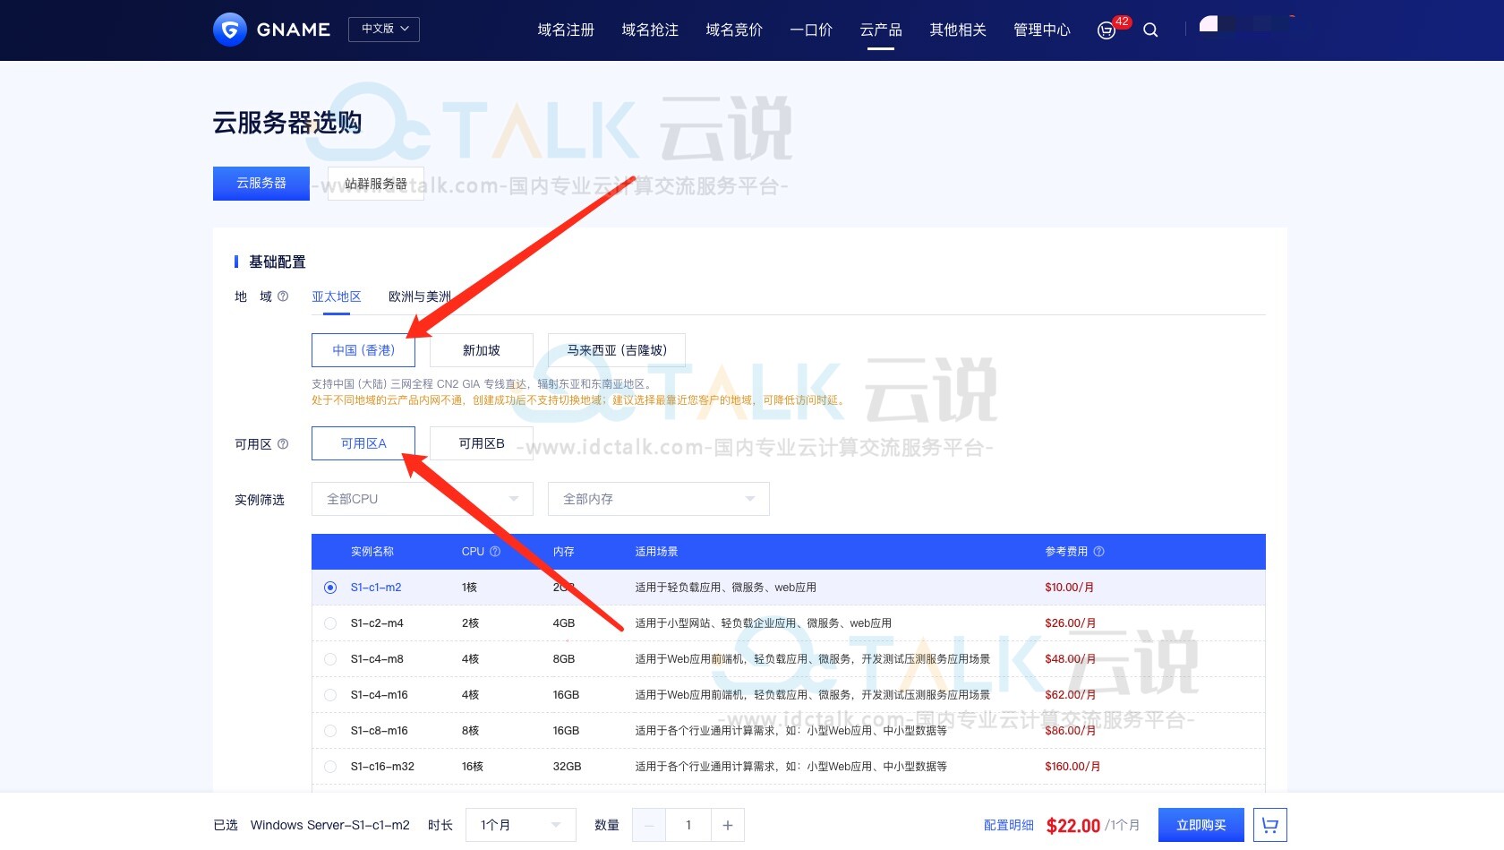Click the quantity input field
The image size is (1504, 850).
tap(688, 825)
